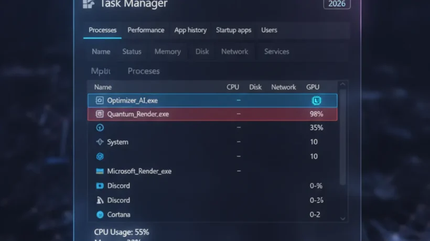Image resolution: width=430 pixels, height=241 pixels.
Task: Select the Name sub-tab in the second row
Action: click(x=101, y=51)
